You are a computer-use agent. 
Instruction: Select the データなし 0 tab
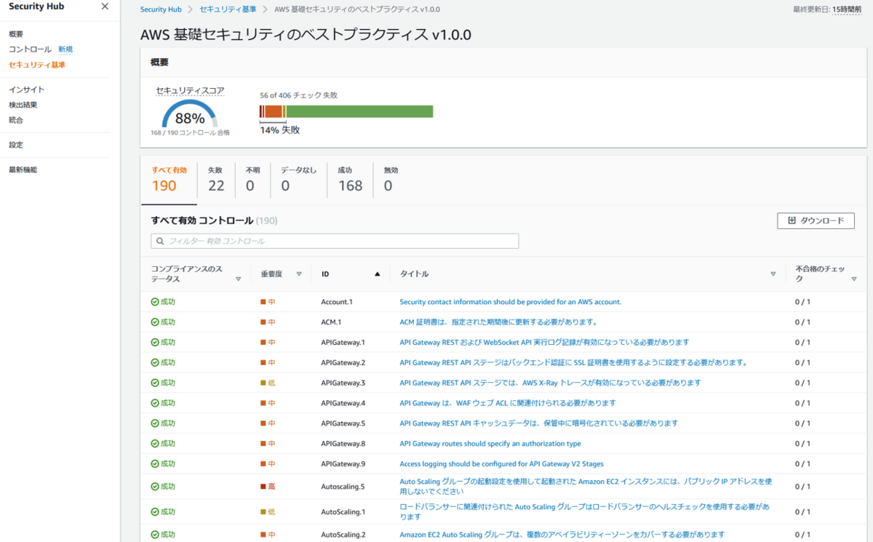pos(298,179)
